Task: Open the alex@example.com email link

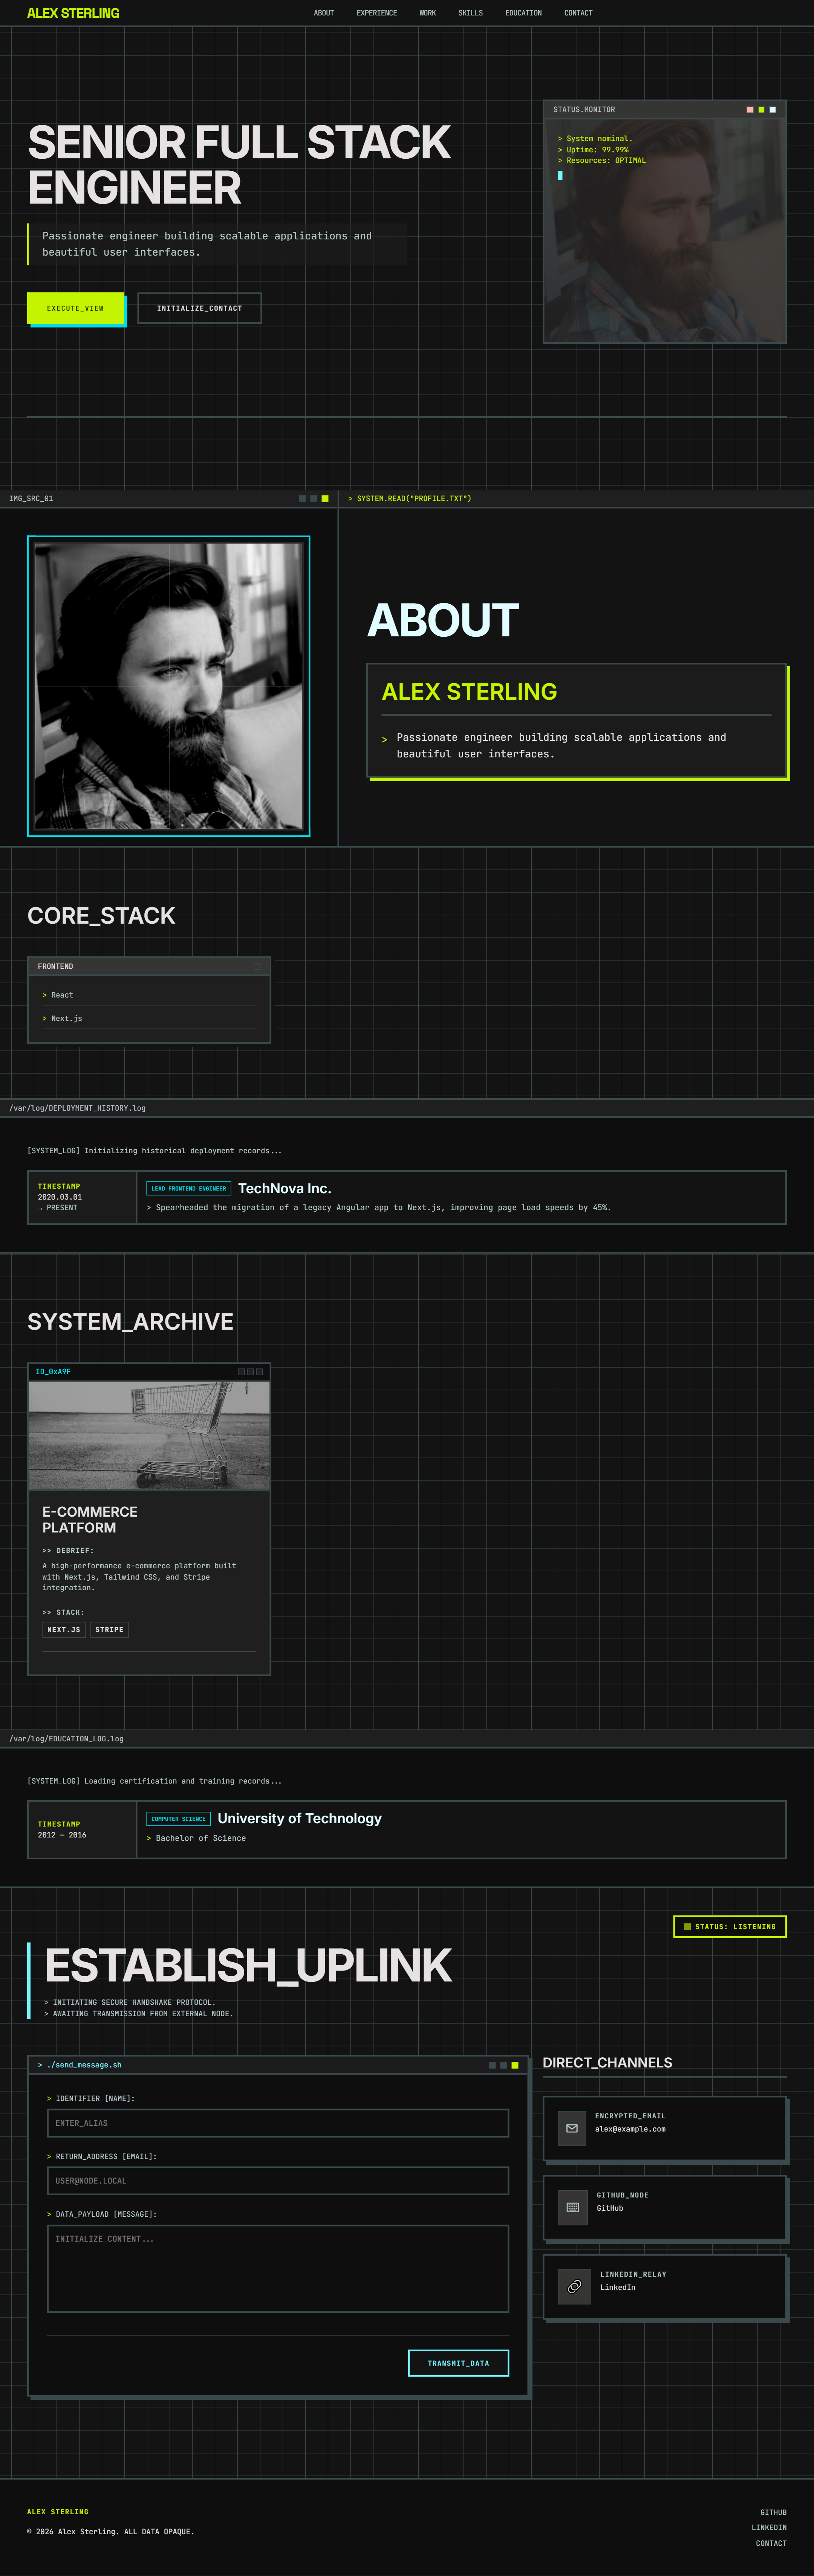Action: click(630, 2129)
